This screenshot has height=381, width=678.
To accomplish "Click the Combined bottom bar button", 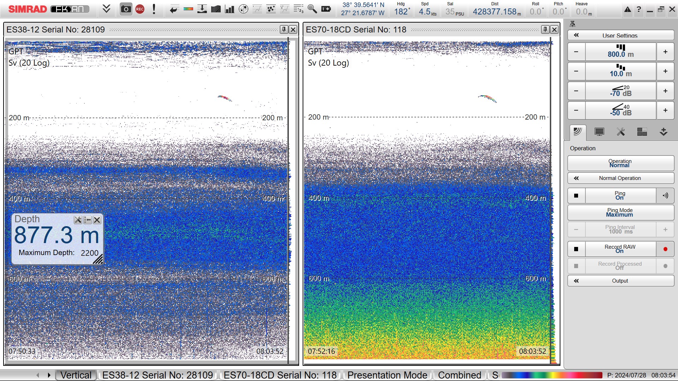I will [x=459, y=375].
